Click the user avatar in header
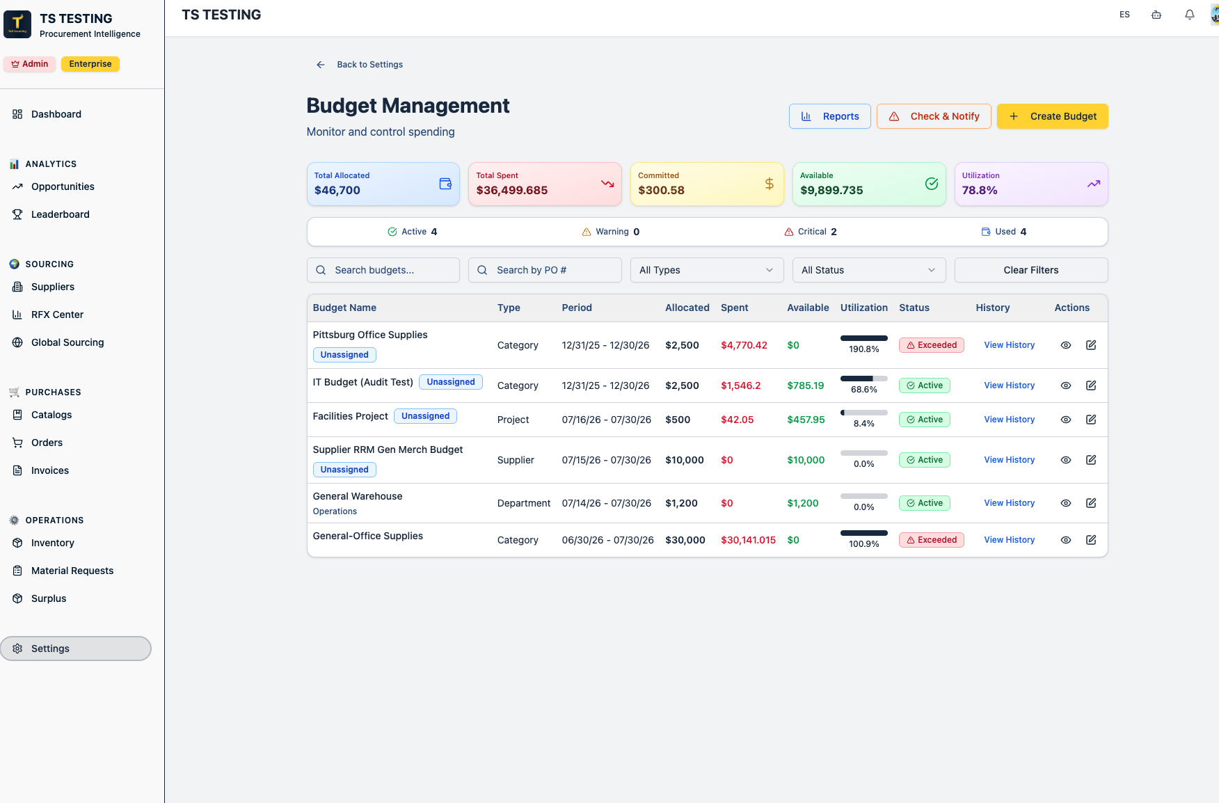 [x=1215, y=15]
